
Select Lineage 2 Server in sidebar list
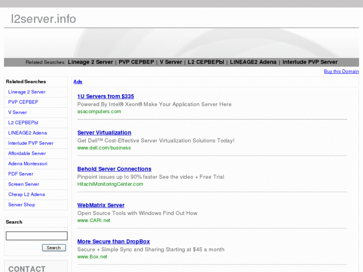(x=26, y=92)
